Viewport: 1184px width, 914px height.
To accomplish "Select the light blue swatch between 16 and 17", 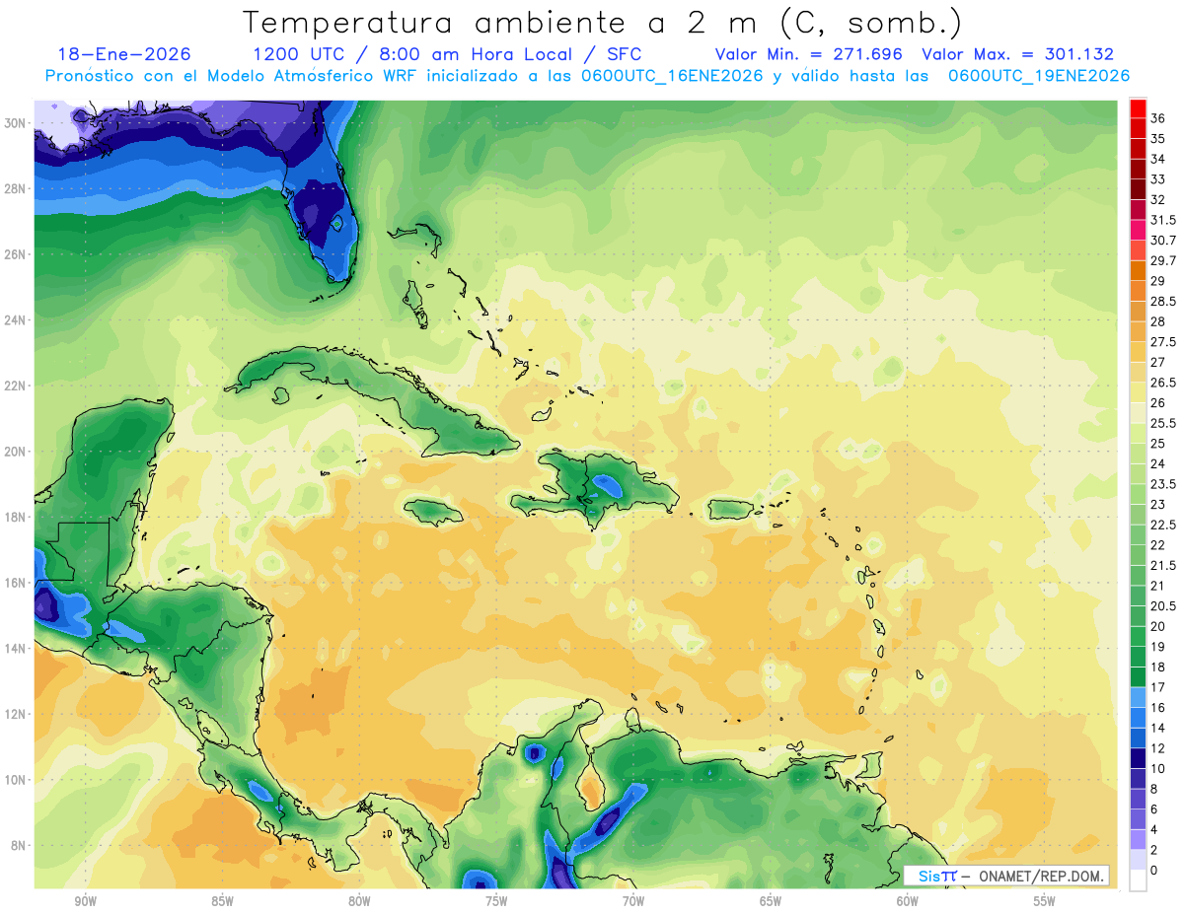I will click(x=1138, y=697).
